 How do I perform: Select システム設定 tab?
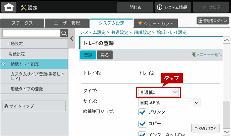coord(112,23)
